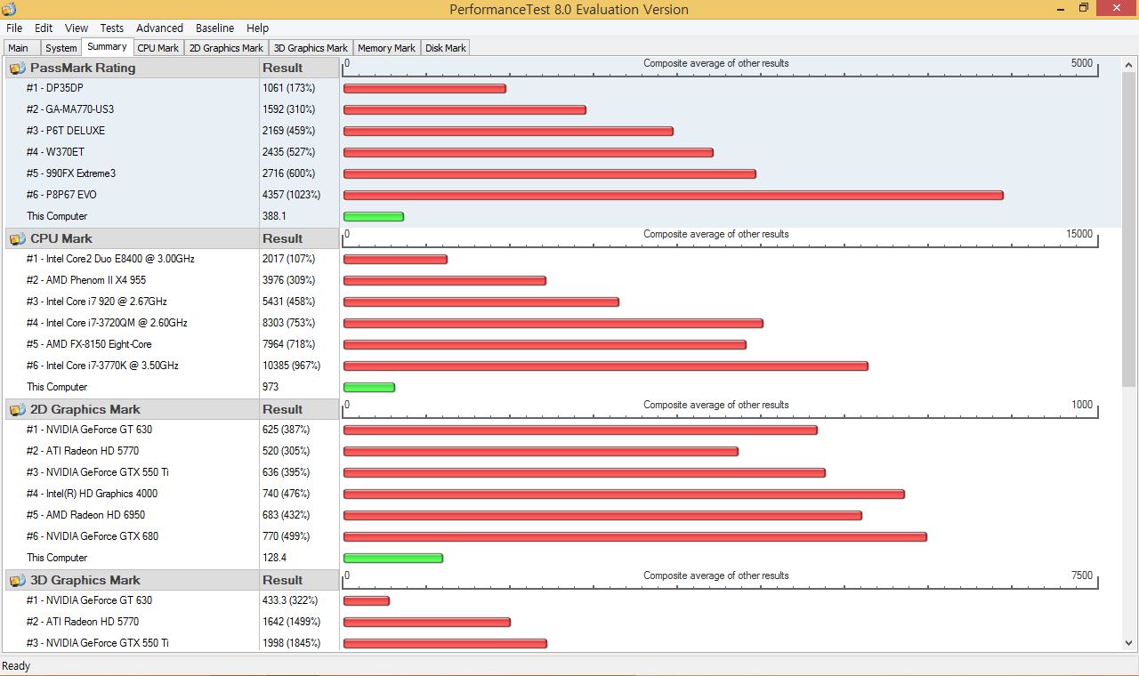Switch to the Disk Mark tab
This screenshot has height=676, width=1139.
tap(446, 48)
